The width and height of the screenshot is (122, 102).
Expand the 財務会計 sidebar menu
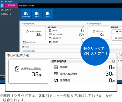tap(6, 14)
